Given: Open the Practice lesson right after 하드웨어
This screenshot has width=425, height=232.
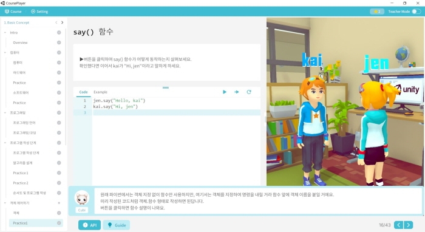Looking at the screenshot, I should [19, 83].
